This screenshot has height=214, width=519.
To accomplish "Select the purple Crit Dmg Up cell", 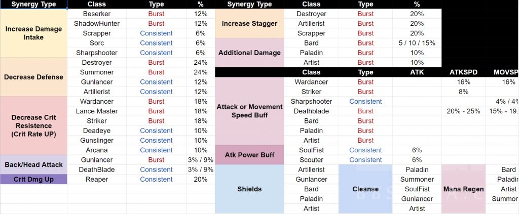I will click(33, 179).
